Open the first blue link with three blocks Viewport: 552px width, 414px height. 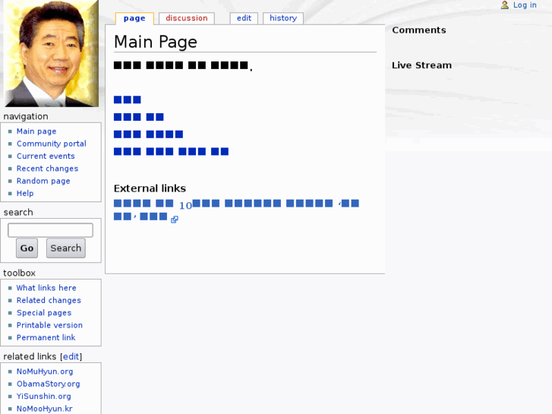[x=127, y=100]
